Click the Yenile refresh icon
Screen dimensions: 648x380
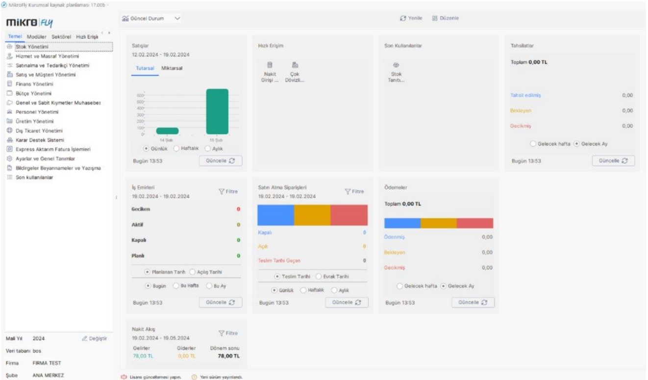click(x=403, y=19)
